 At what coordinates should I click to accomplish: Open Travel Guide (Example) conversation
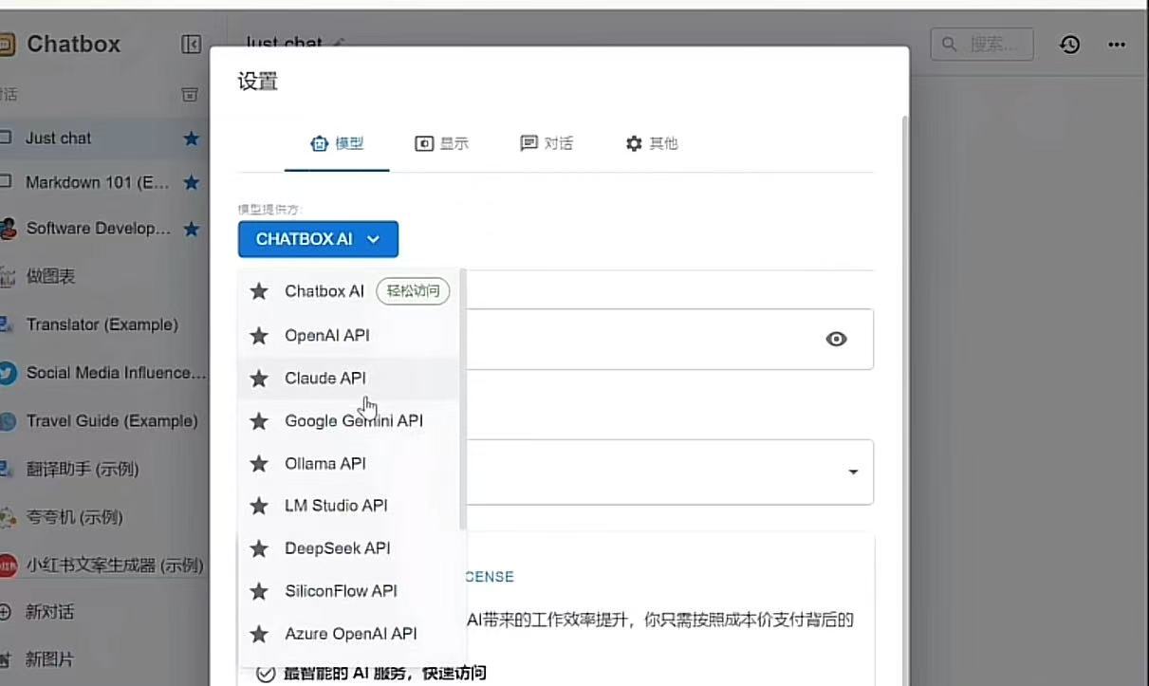click(x=102, y=421)
